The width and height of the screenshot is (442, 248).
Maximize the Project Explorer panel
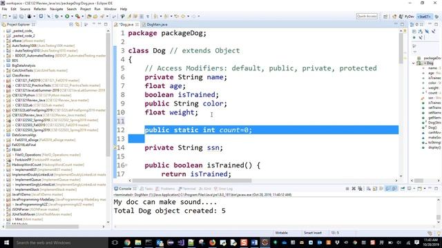[106, 25]
